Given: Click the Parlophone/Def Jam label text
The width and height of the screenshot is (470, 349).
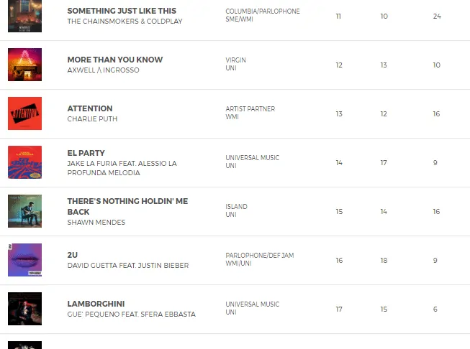Looking at the screenshot, I should tap(259, 255).
